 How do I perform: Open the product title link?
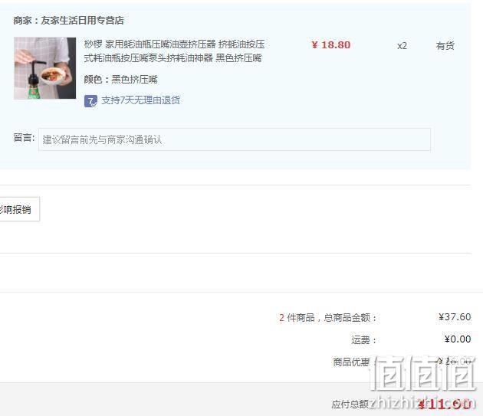tap(174, 51)
